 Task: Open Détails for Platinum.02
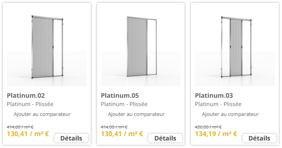tap(71, 138)
